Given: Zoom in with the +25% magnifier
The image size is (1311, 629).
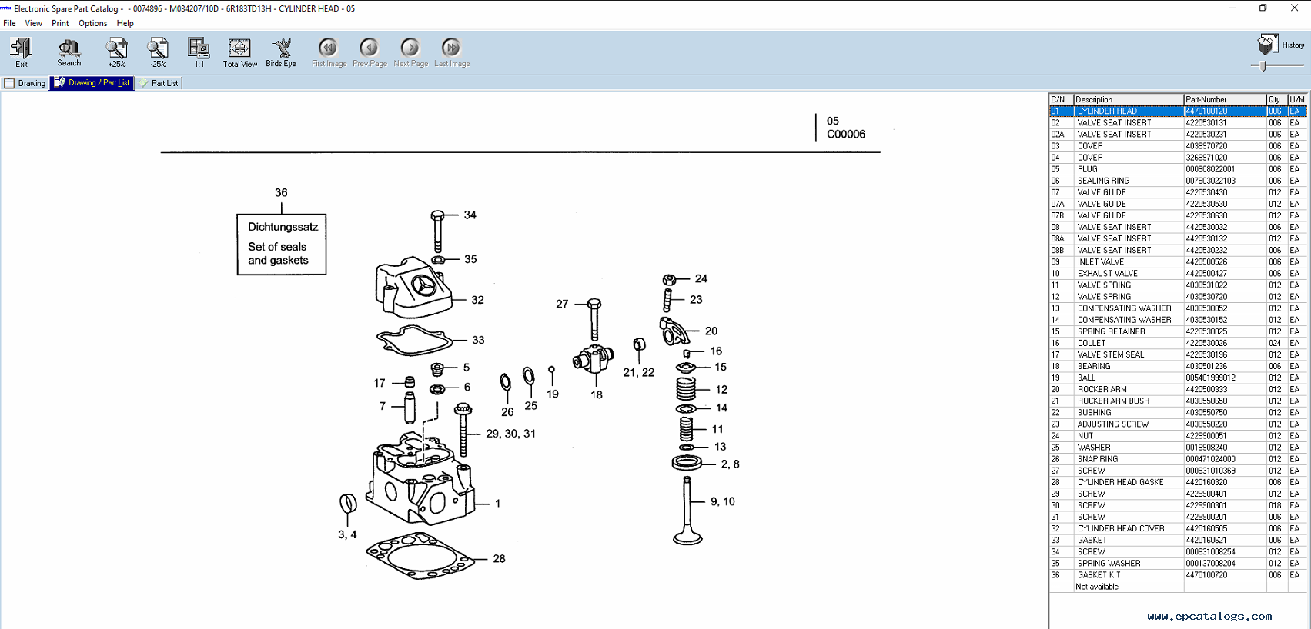Looking at the screenshot, I should (x=116, y=51).
